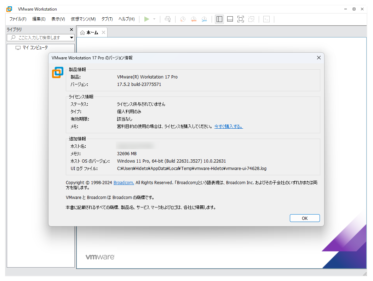Take a snapshot with the clock-plus icon
The image size is (373, 281).
click(x=183, y=19)
